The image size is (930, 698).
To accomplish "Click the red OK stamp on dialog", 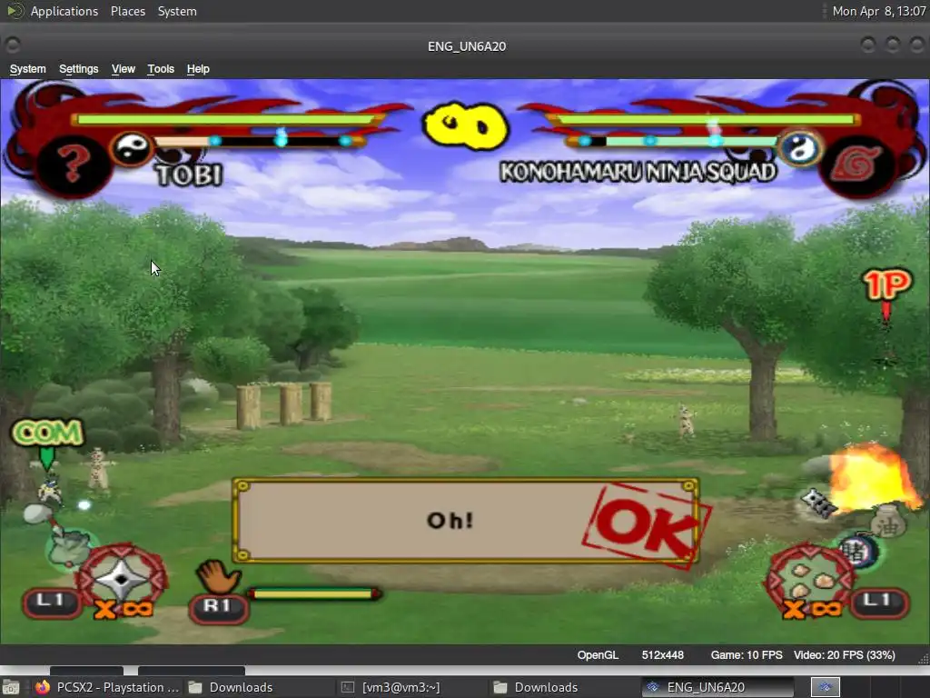I will (x=647, y=526).
